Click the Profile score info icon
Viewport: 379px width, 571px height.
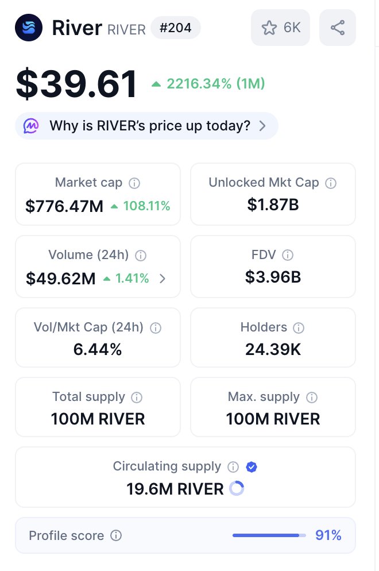point(116,536)
